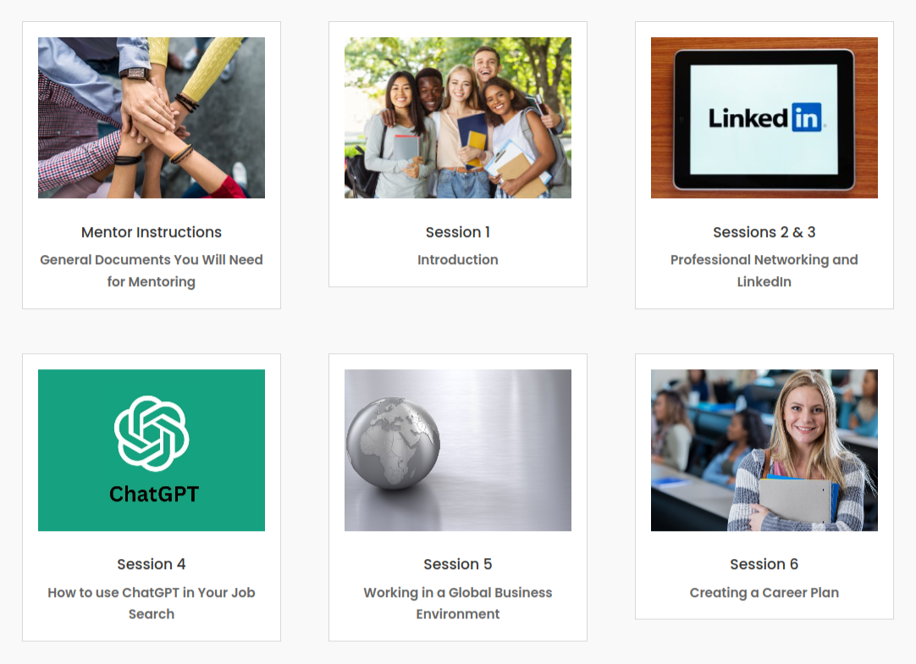Click the ChatGPT knot symbol
The height and width of the screenshot is (664, 916).
coord(152,433)
